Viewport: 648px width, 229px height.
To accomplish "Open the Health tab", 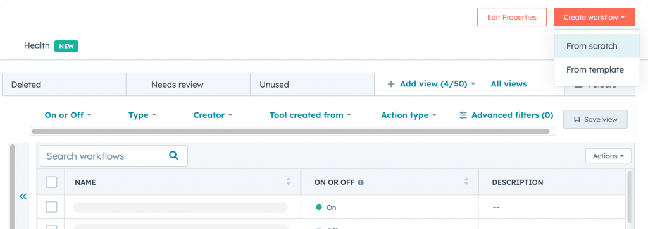I will click(x=37, y=45).
